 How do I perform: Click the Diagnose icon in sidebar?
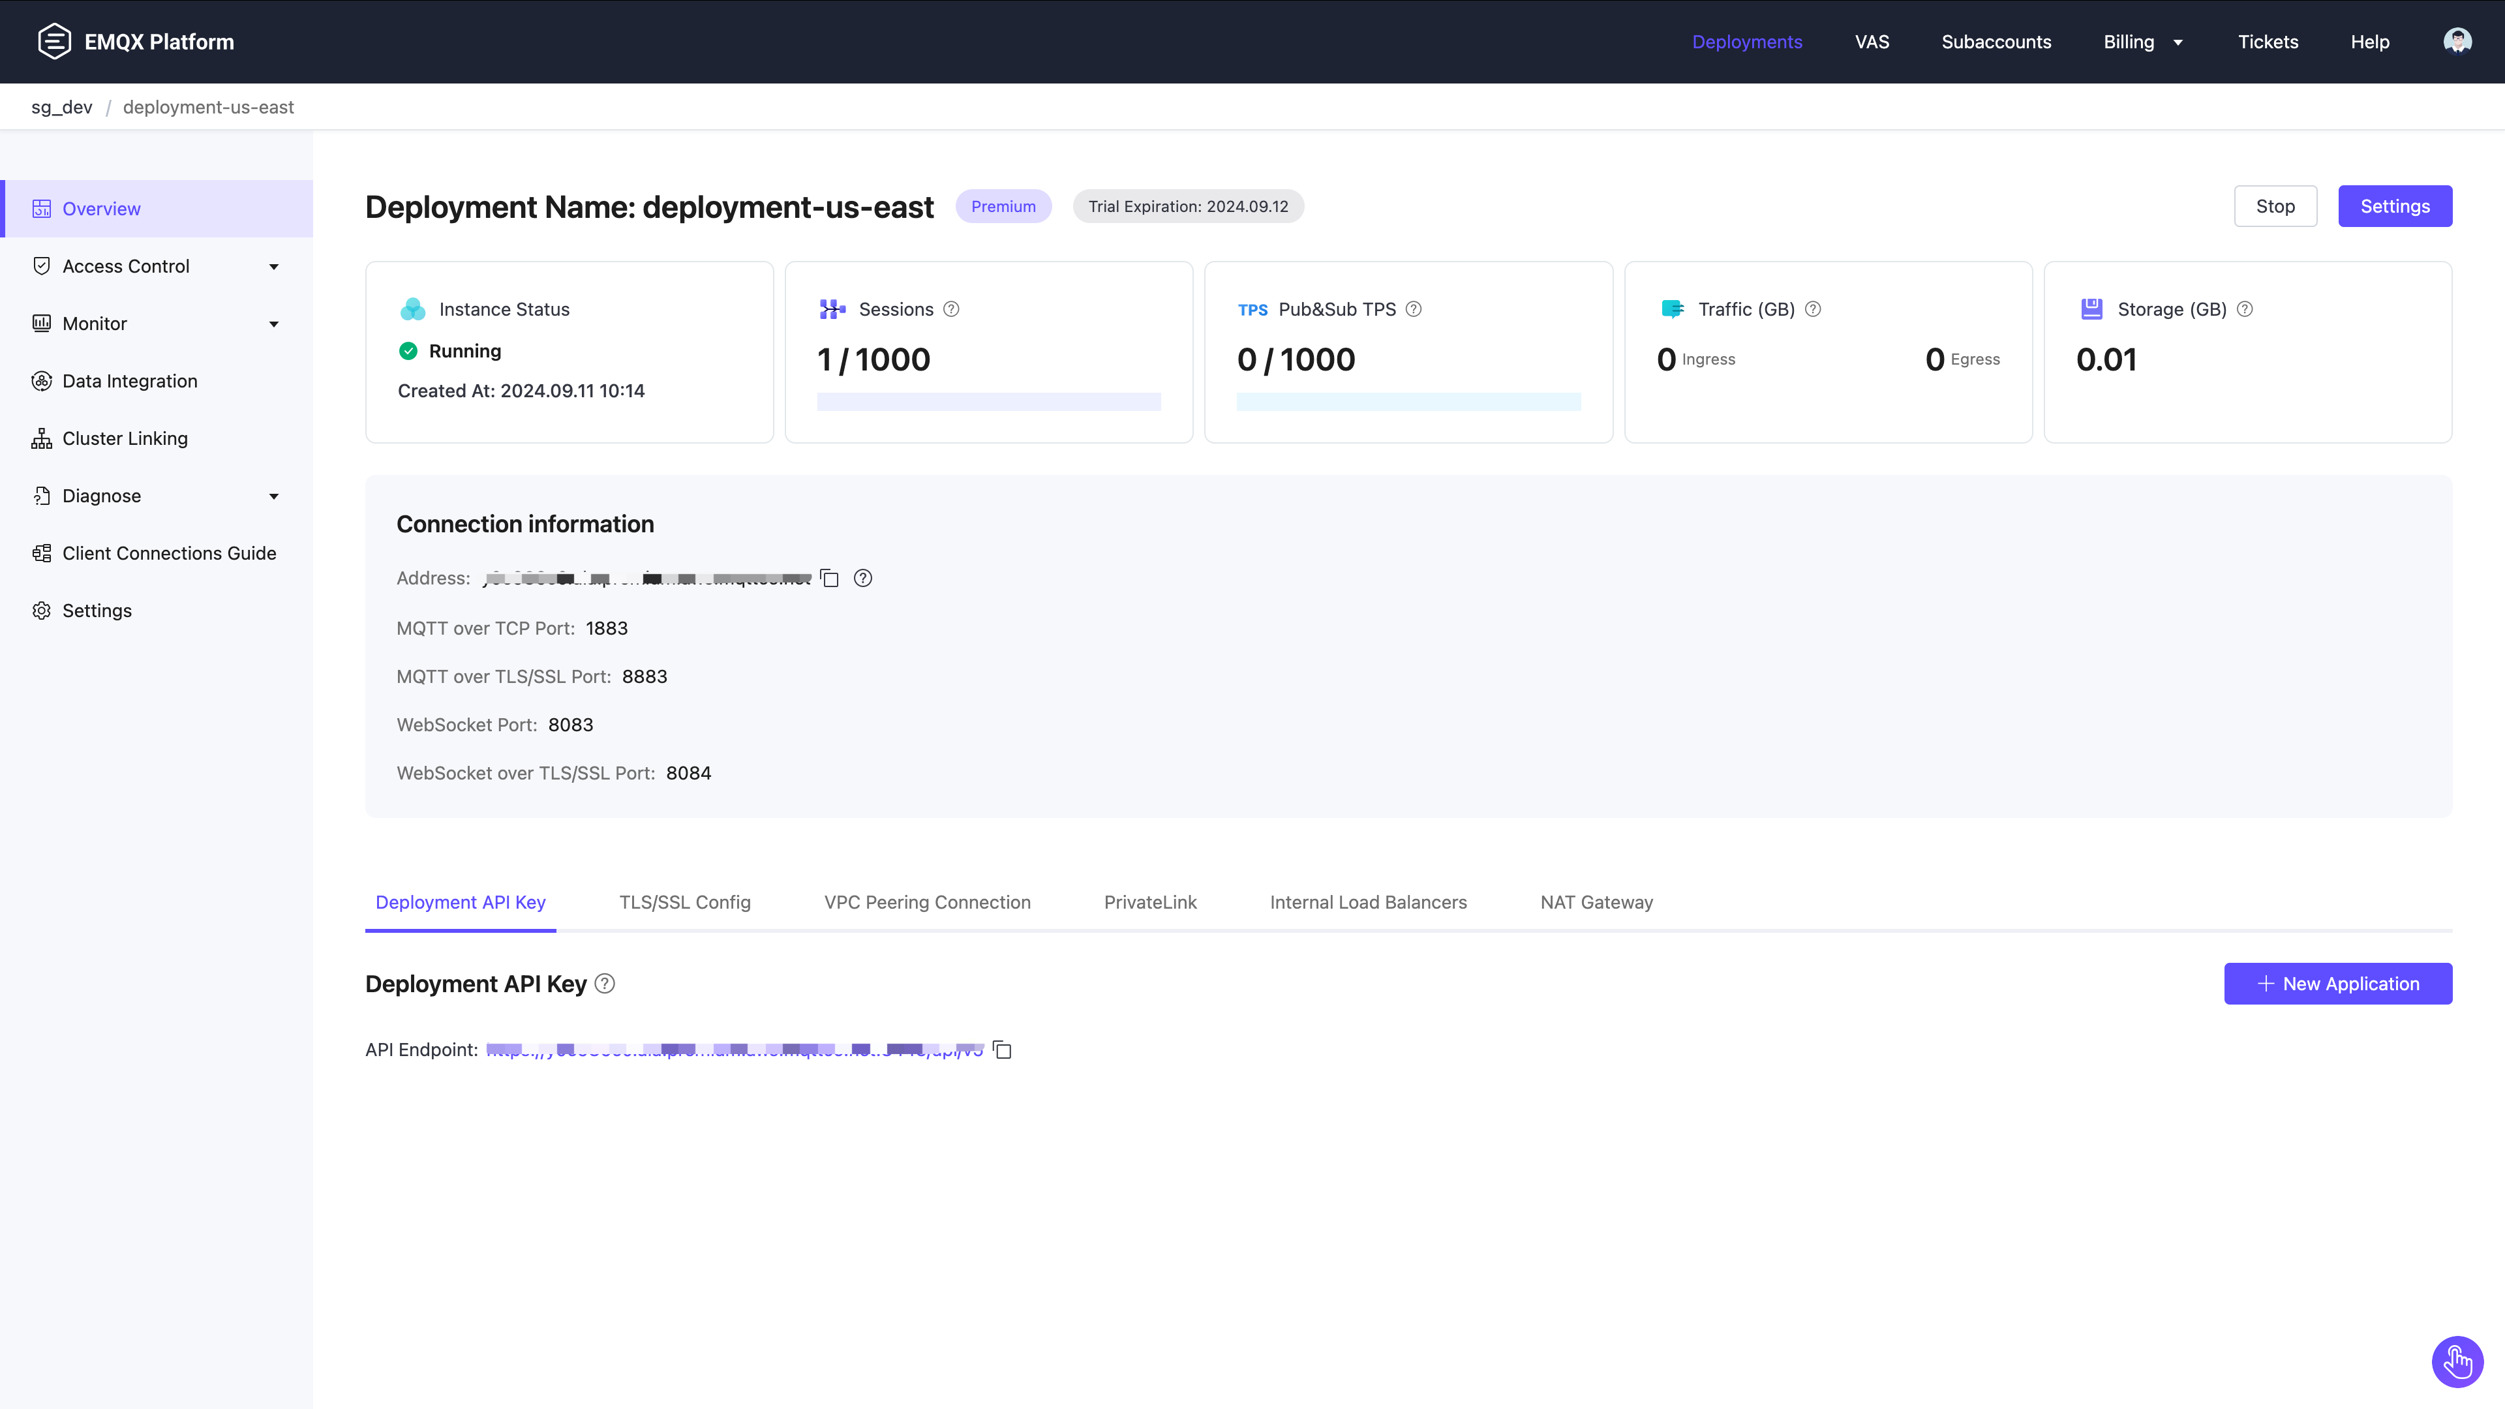pos(41,496)
